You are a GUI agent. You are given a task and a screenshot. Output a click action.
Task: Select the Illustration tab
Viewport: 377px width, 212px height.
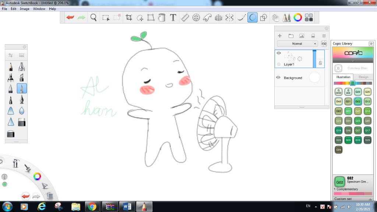(x=343, y=77)
